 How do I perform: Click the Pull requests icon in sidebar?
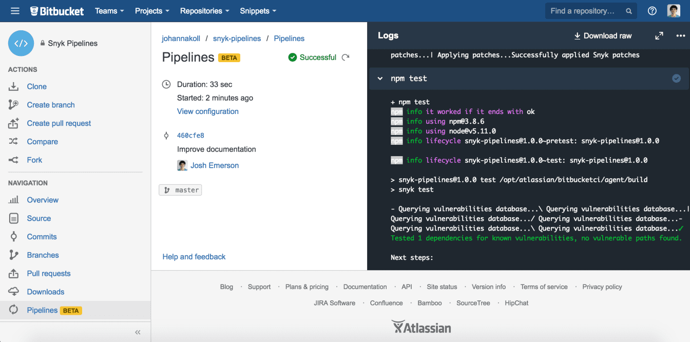click(14, 274)
